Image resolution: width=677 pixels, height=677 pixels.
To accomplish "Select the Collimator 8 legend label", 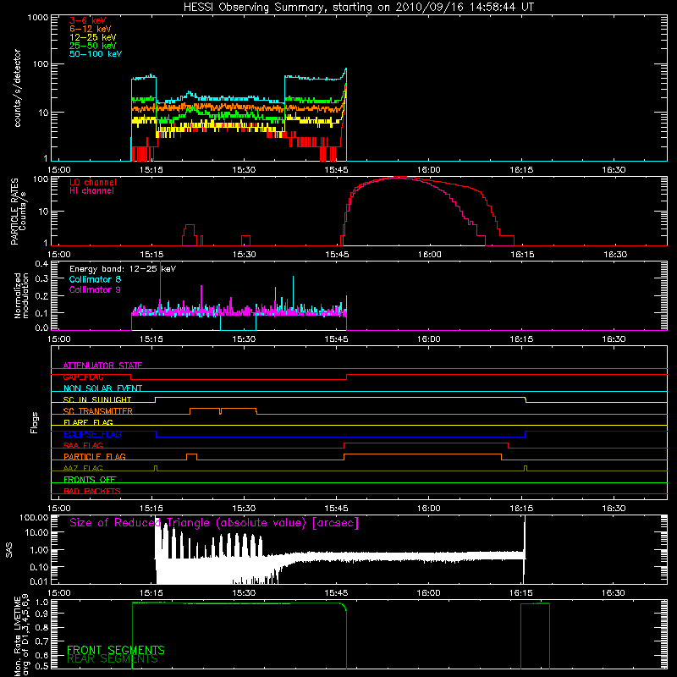I will coord(95,279).
